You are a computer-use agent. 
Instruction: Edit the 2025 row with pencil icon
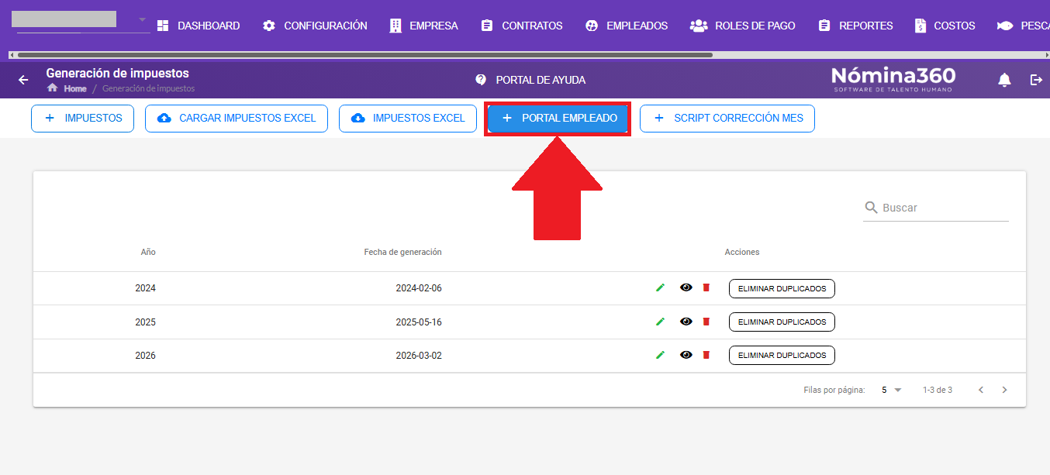660,322
